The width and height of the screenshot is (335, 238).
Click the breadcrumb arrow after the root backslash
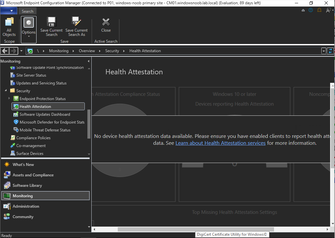pyautogui.click(x=44, y=51)
